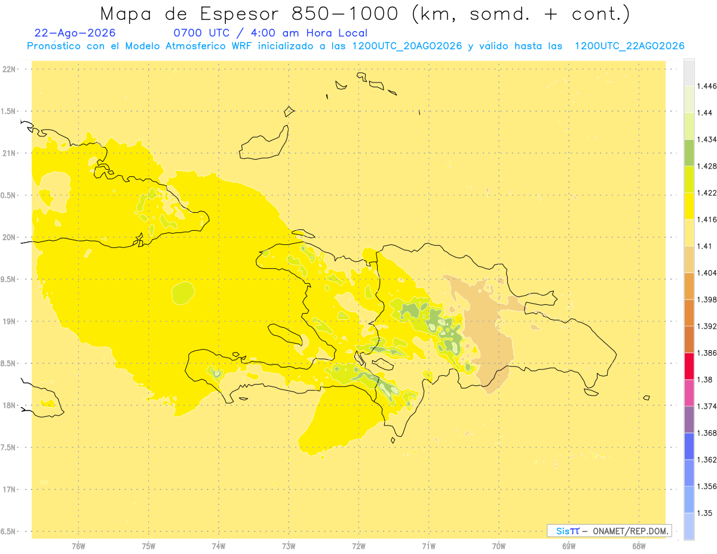The image size is (717, 554).
Task: Pick the bright yellow swatch between 1.416 and 1.422
Action: (x=689, y=206)
